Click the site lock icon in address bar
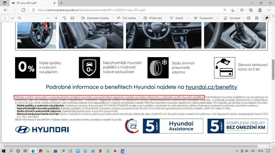This screenshot has height=154, width=275. tap(33, 10)
